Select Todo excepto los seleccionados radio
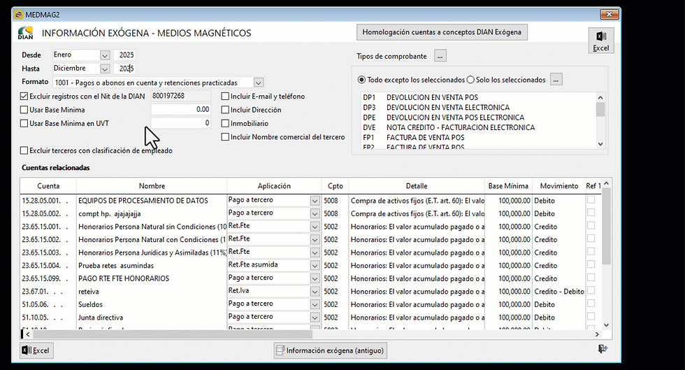 click(x=361, y=80)
